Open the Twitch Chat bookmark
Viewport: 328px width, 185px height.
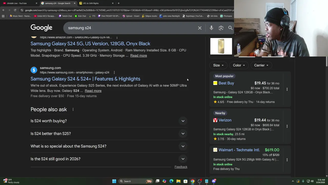[65, 16]
